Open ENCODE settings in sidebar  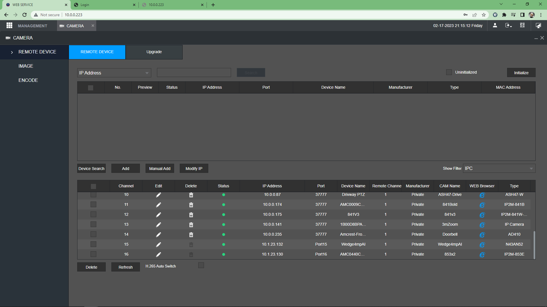[x=28, y=80]
